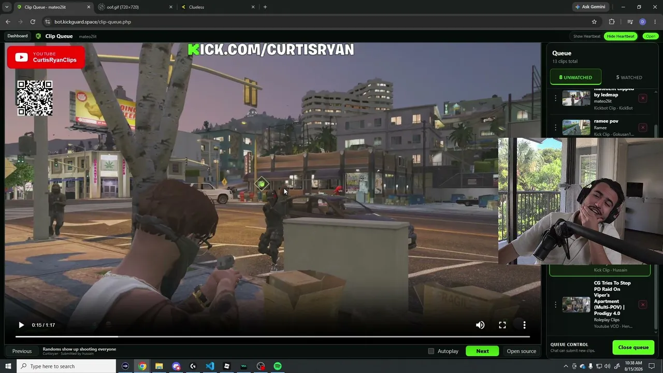Reload the current page
This screenshot has height=373, width=663.
click(33, 22)
